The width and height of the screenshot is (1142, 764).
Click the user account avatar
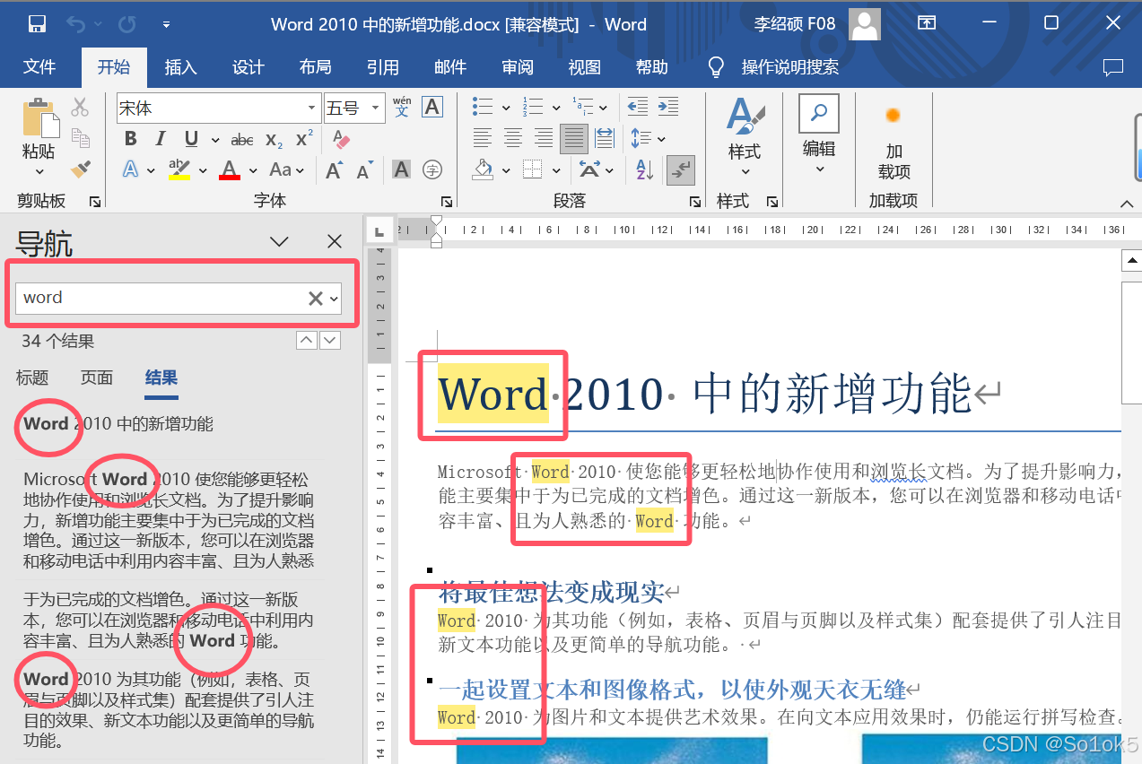pyautogui.click(x=865, y=24)
